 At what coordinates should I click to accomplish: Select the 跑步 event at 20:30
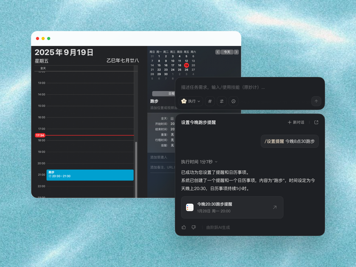[x=90, y=175]
